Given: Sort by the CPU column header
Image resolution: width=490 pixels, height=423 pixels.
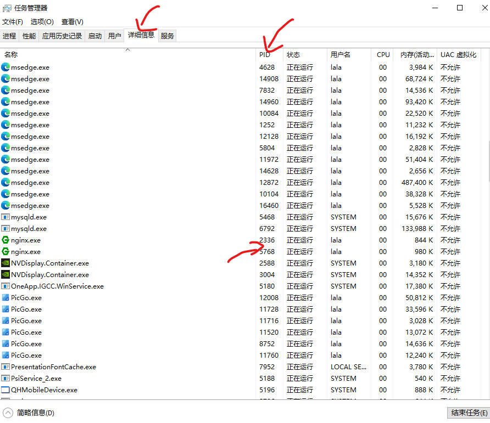Looking at the screenshot, I should (382, 55).
